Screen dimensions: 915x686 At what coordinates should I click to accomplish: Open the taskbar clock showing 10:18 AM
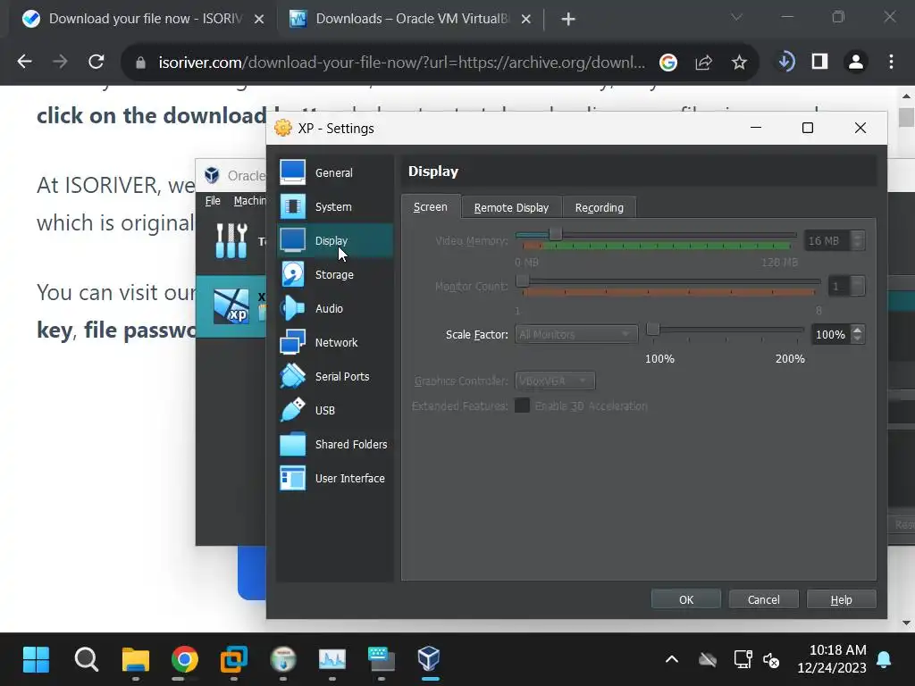point(832,658)
